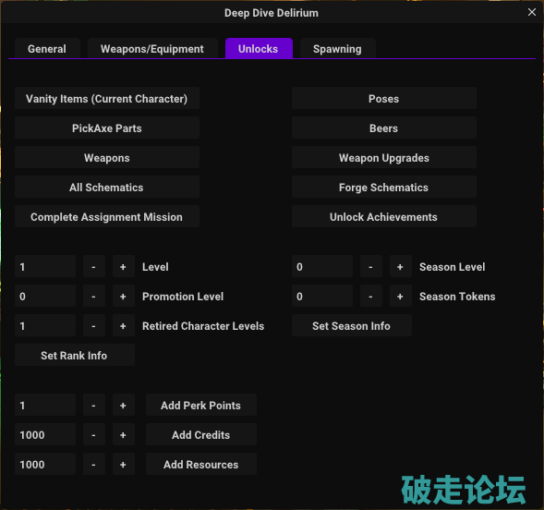Increase the Add Credits amount with plus

[x=123, y=434]
